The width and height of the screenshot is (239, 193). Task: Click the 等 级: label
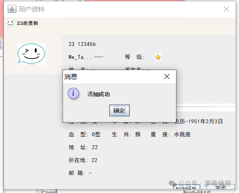[134, 57]
